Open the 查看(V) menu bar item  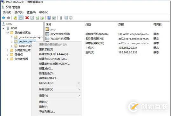tap(31, 12)
